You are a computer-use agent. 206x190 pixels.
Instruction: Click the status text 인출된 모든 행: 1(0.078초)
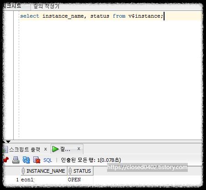click(91, 160)
